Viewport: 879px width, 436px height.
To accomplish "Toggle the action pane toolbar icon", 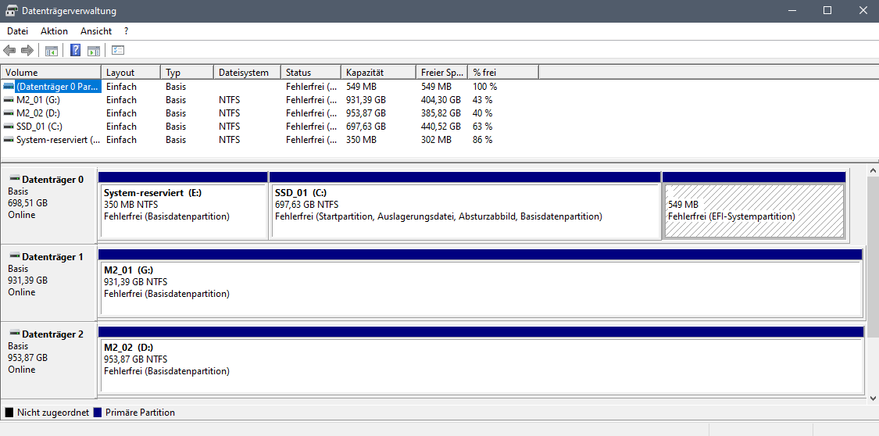I will click(94, 51).
